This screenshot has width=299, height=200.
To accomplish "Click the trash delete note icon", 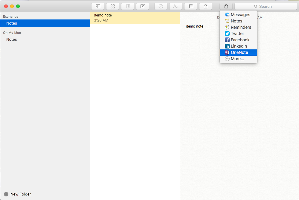I will 128,6.
